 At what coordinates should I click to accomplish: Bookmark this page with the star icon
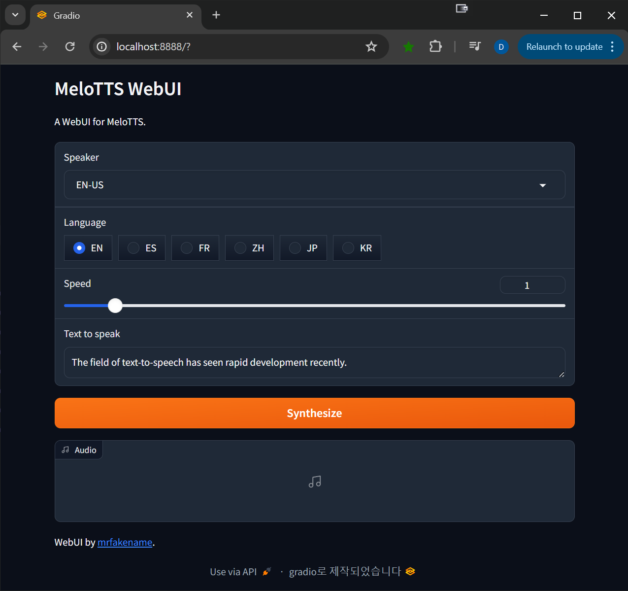pyautogui.click(x=371, y=46)
